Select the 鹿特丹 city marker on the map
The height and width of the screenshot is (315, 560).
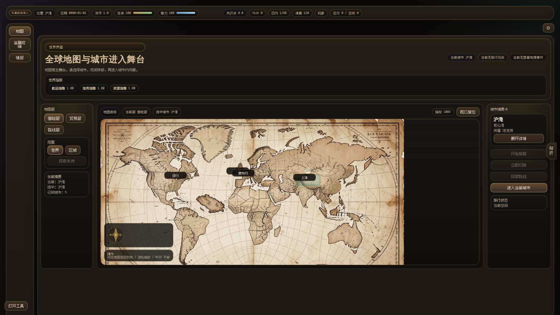pyautogui.click(x=243, y=173)
